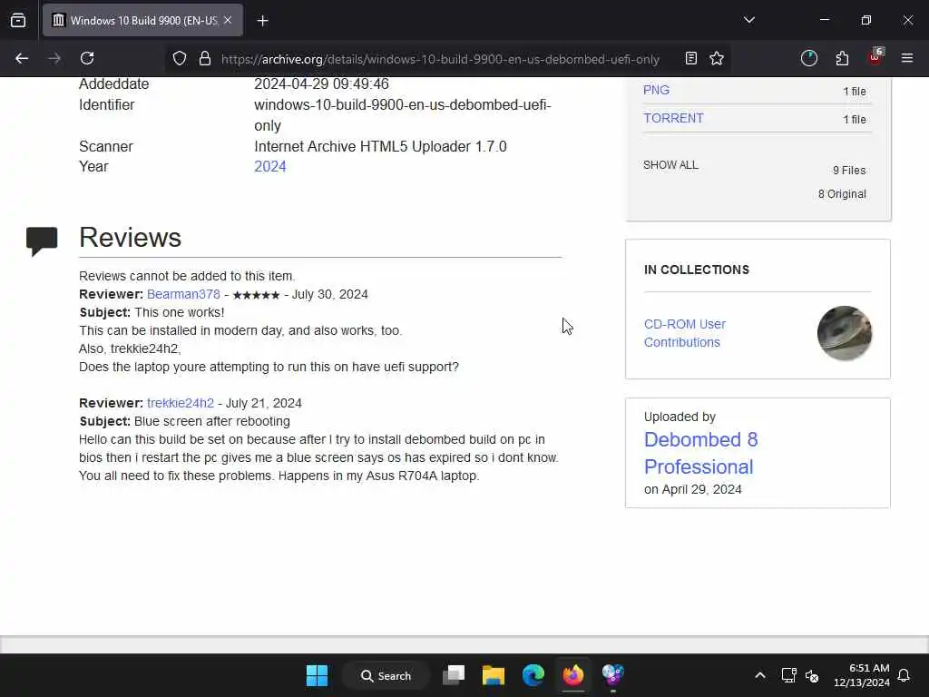The width and height of the screenshot is (929, 697).
Task: Click the five-star rating in Bearman378's review
Action: point(256,295)
